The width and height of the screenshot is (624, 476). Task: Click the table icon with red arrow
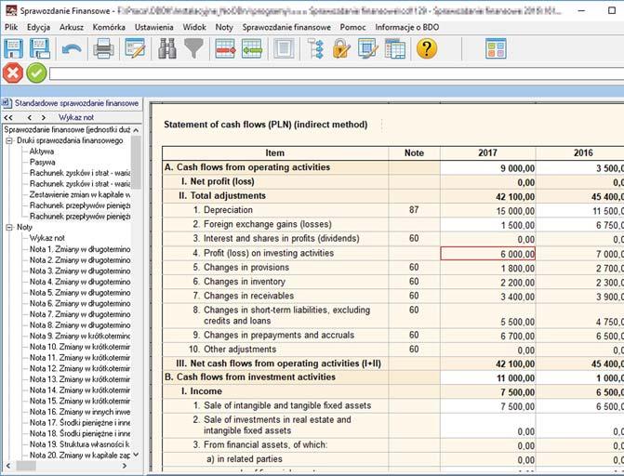pos(225,48)
